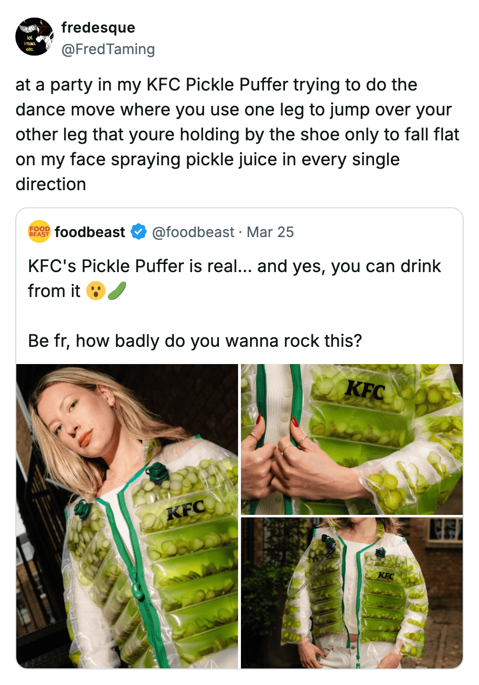Click the foodbeast account name

click(x=90, y=232)
